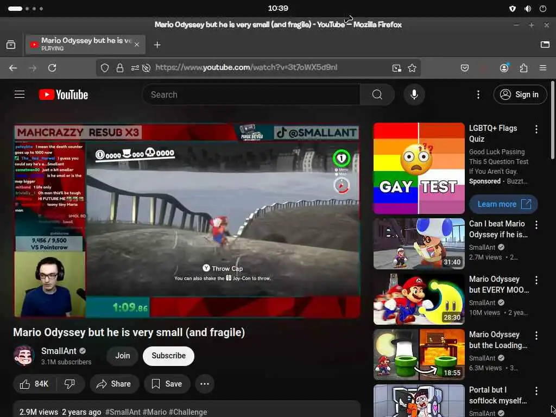Like the video with thumbs up

coord(34,384)
